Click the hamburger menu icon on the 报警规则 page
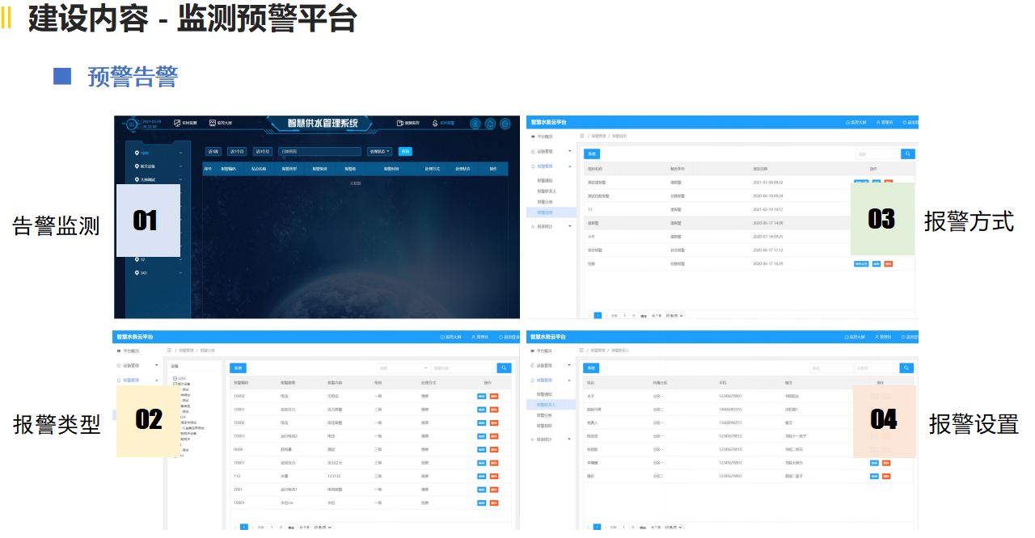The height and width of the screenshot is (538, 1035). pyautogui.click(x=581, y=137)
